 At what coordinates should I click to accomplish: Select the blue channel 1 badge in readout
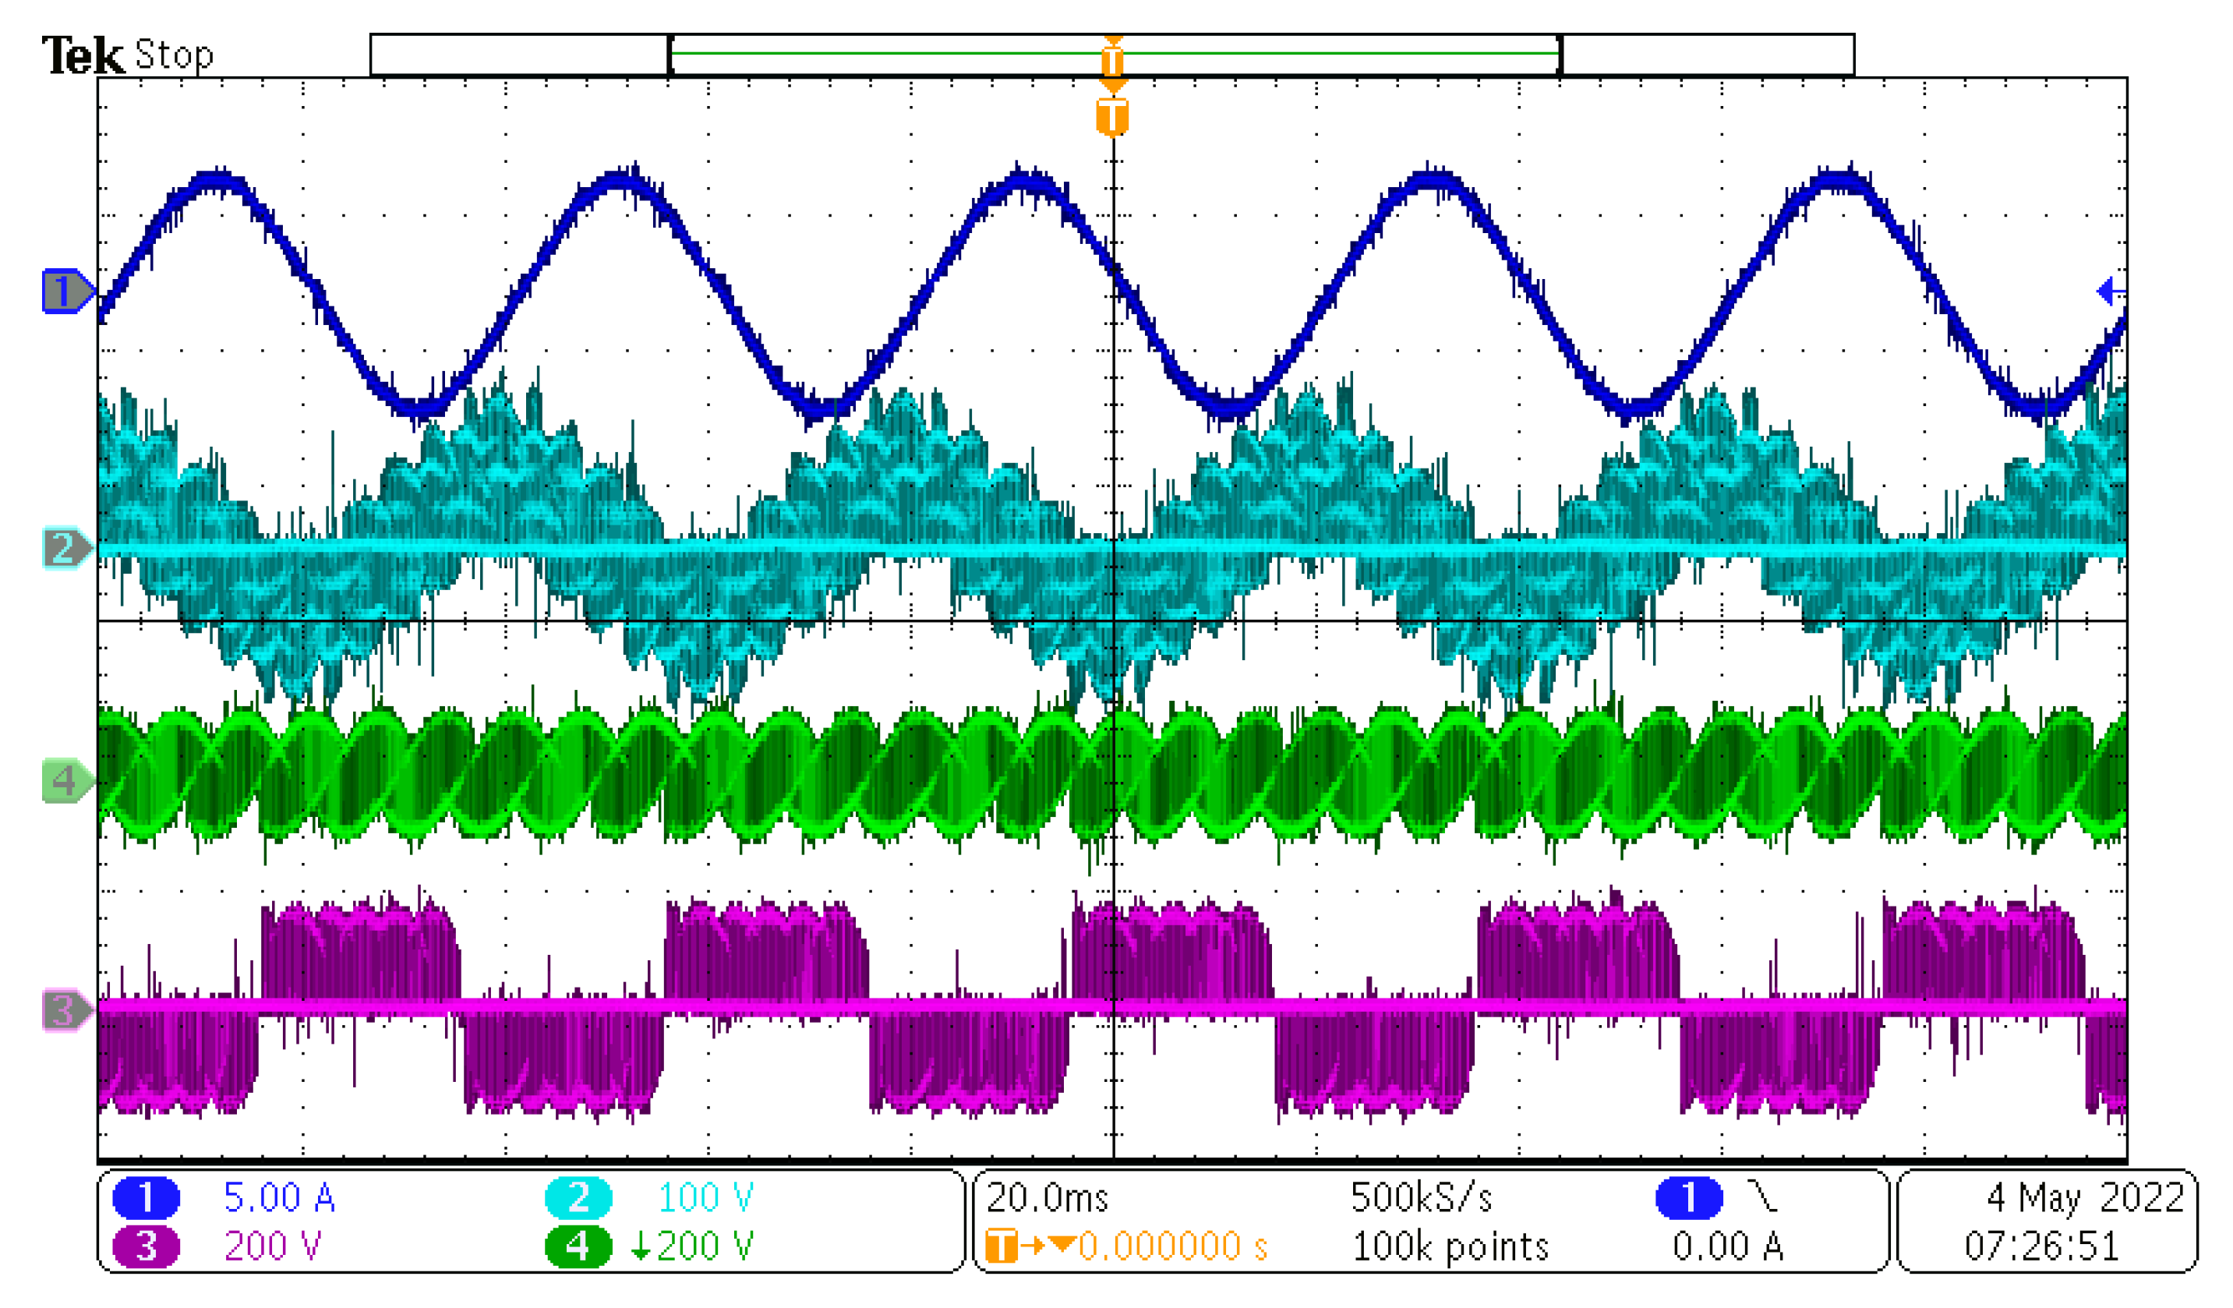pos(147,1198)
